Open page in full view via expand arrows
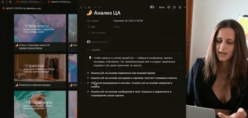Viewport: 248px width, 118px height. click(85, 7)
